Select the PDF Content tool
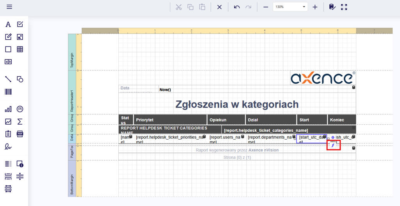This screenshot has height=206, width=400. coord(20,134)
